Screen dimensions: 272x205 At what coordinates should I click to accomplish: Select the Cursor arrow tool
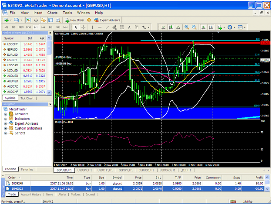pyautogui.click(x=76, y=27)
